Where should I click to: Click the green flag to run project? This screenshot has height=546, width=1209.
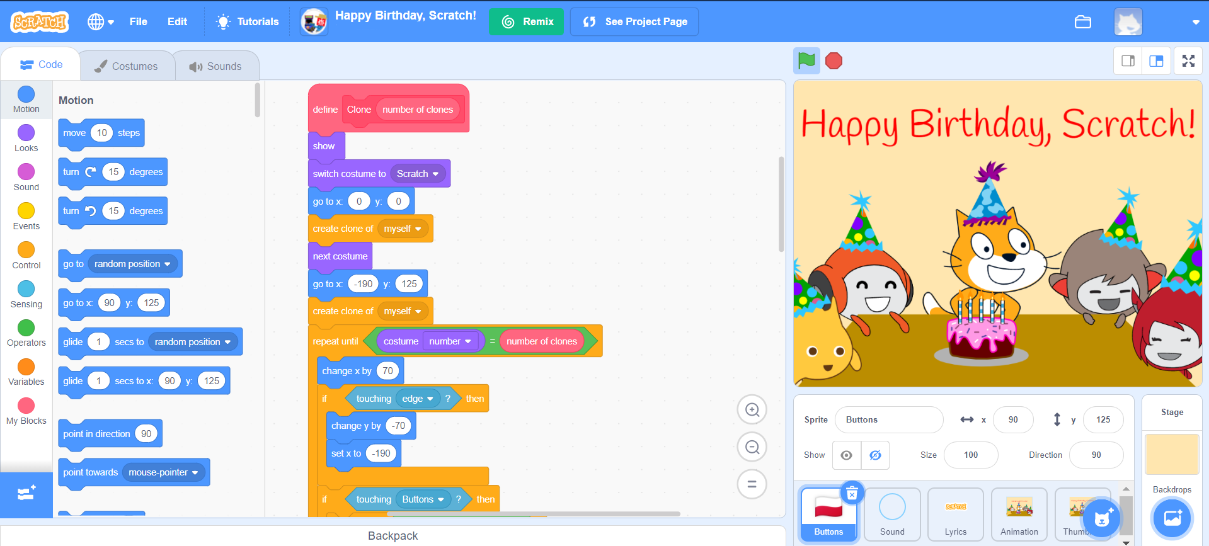(x=806, y=61)
